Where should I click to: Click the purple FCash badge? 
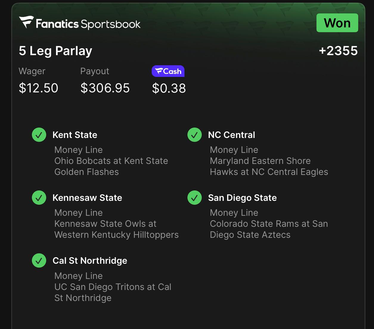coord(168,71)
